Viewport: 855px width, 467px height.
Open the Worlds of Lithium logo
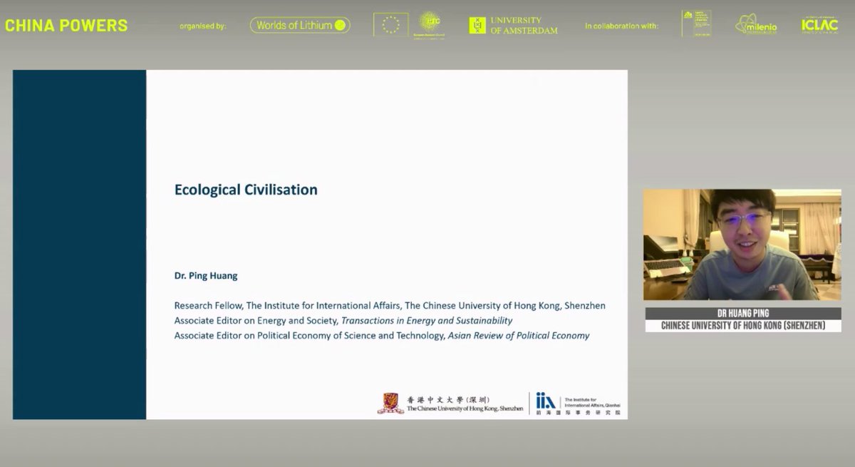click(x=300, y=25)
